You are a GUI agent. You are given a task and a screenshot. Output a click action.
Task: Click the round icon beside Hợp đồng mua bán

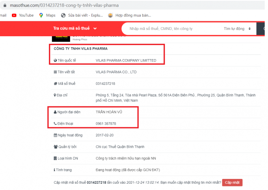pyautogui.click(x=110, y=15)
